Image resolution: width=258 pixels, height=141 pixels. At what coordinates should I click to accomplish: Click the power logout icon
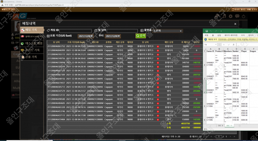[x=243, y=16]
